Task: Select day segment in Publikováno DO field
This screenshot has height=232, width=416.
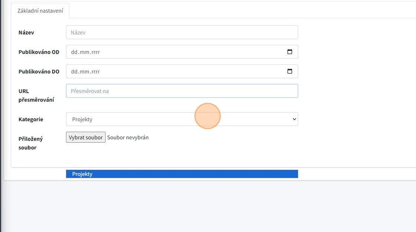Action: click(74, 72)
